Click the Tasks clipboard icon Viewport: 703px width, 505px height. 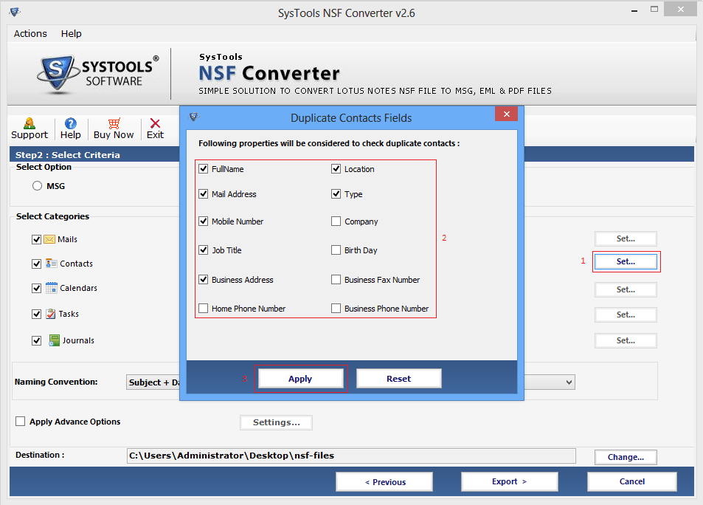coord(51,314)
